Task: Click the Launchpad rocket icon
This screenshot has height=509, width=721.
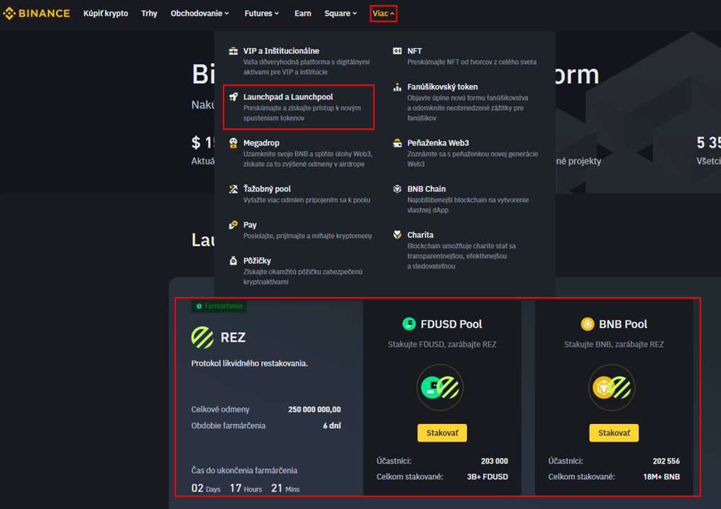Action: pyautogui.click(x=233, y=97)
